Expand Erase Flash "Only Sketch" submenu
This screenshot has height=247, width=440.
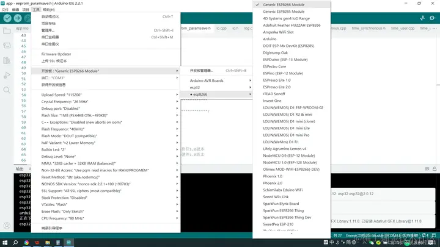(106, 212)
